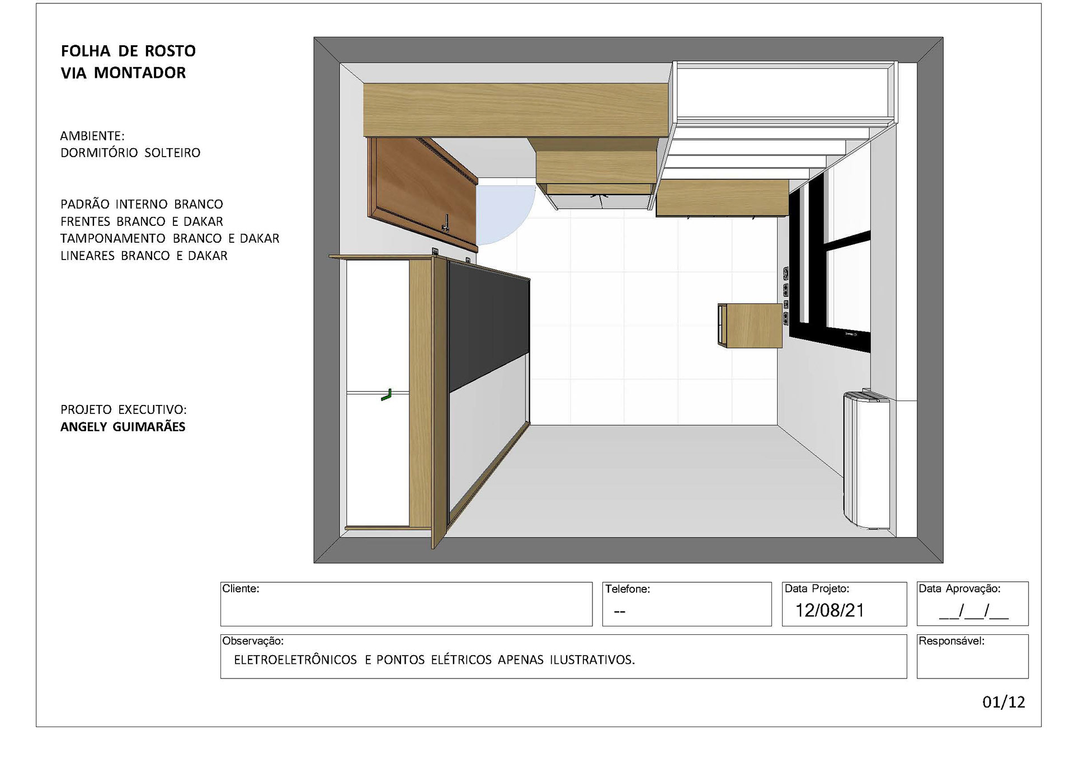Click the 01/12 page number
The image size is (1074, 759).
click(1004, 702)
